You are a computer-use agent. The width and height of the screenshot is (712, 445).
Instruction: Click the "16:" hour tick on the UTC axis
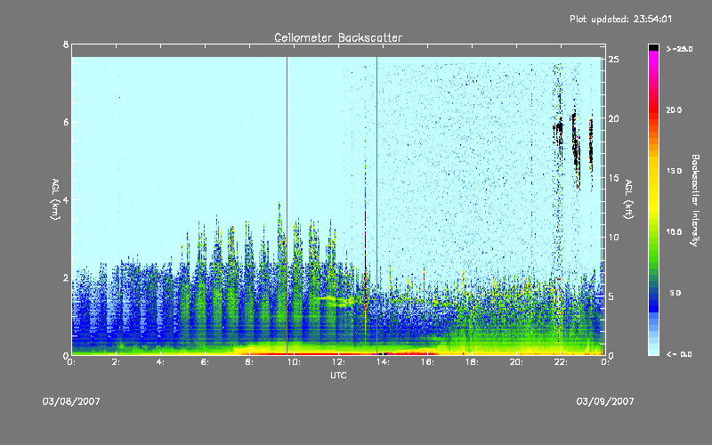[427, 362]
